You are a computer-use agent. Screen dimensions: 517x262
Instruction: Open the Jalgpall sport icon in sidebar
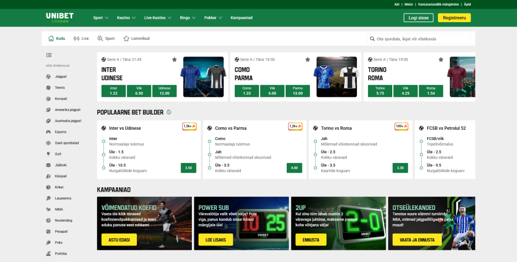point(48,77)
